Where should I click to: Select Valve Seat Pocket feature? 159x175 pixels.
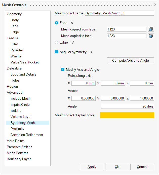(25, 62)
